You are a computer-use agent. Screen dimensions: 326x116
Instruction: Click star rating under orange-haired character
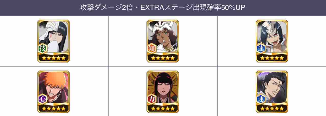coord(54,109)
